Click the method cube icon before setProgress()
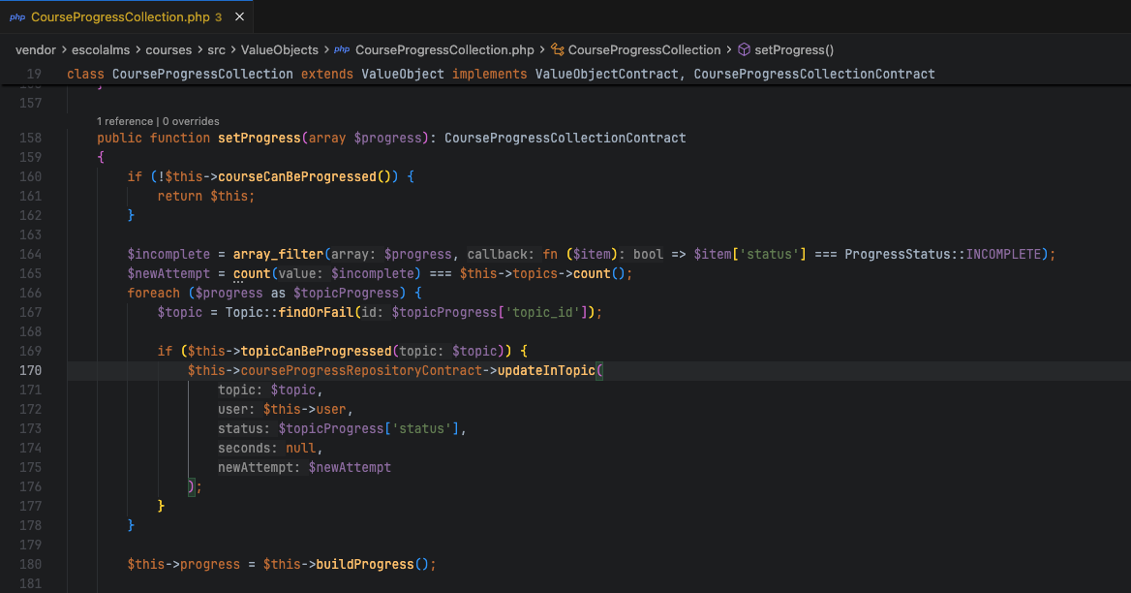This screenshot has height=593, width=1131. [x=744, y=49]
